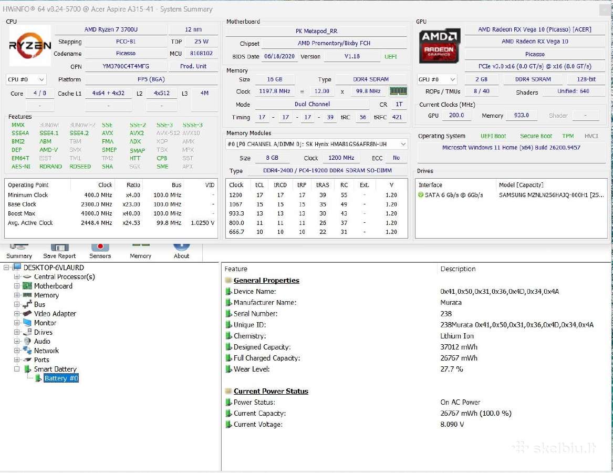Click the DESKTOP-6VLAURD computer icon
The width and height of the screenshot is (613, 473).
coord(17,267)
